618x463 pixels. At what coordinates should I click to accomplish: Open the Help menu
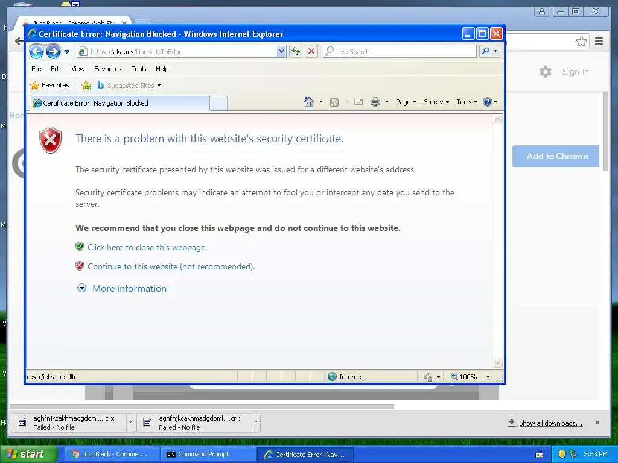(x=162, y=69)
